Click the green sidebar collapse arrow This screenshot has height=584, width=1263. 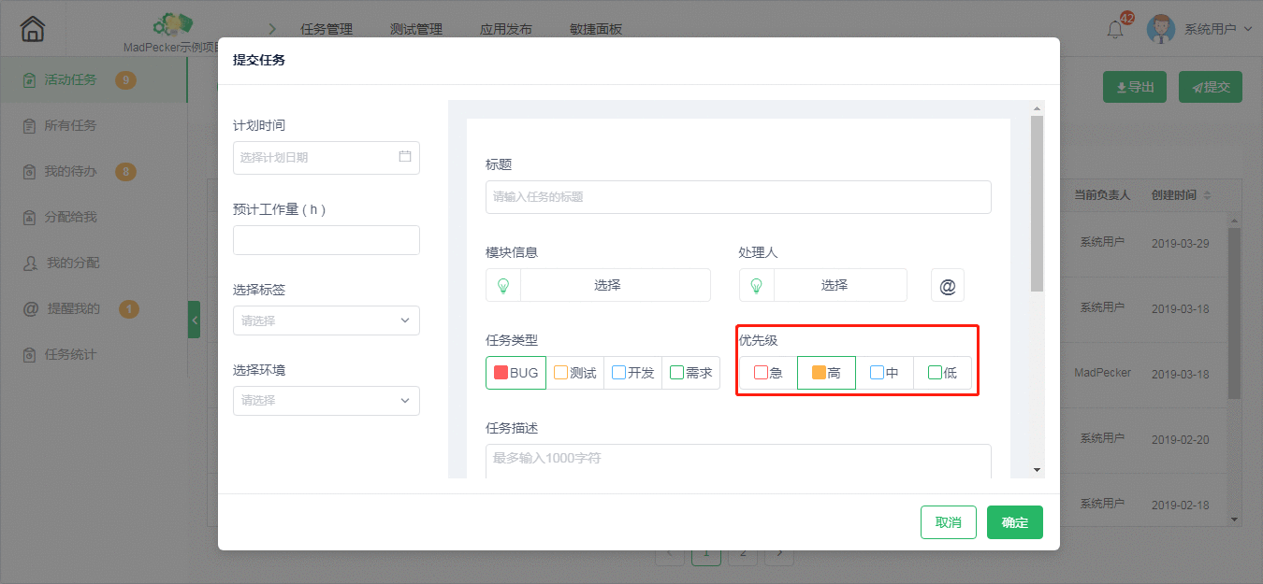(194, 319)
